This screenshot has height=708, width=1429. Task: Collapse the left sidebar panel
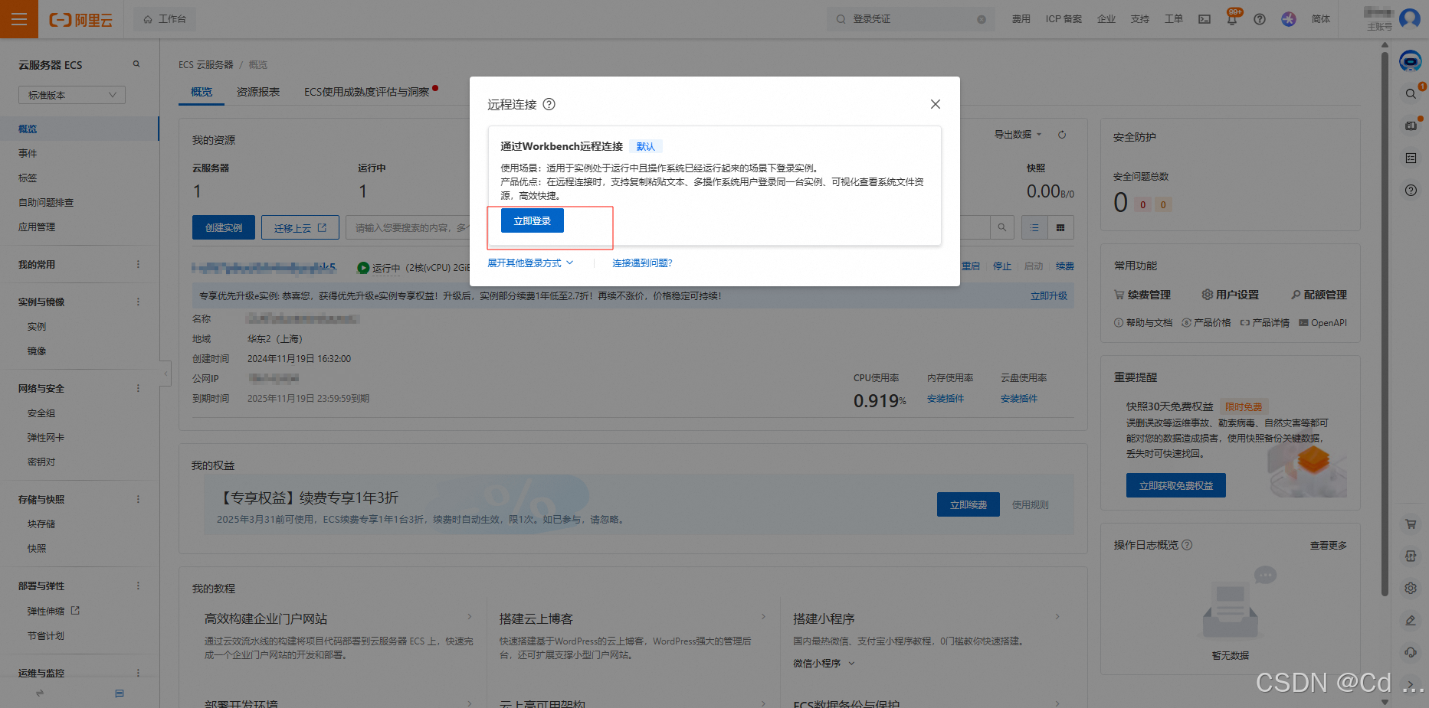pyautogui.click(x=166, y=374)
